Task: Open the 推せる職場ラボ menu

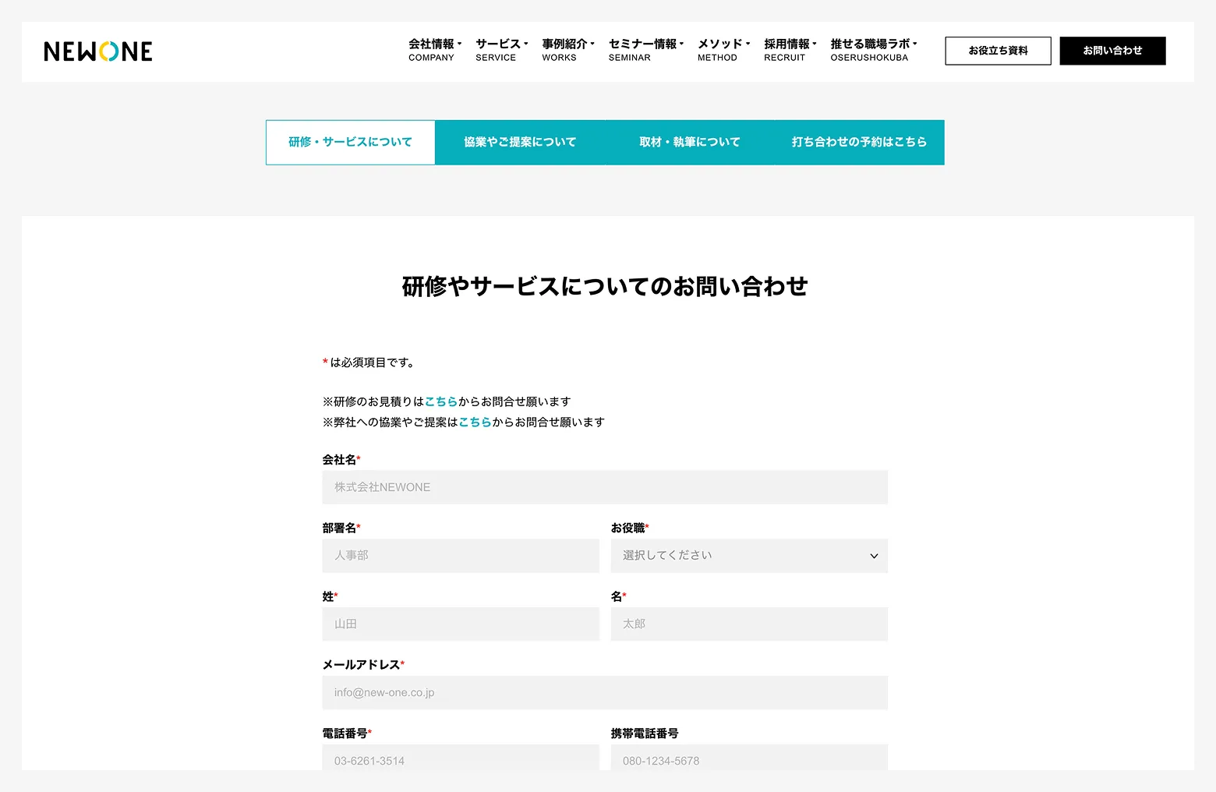Action: pyautogui.click(x=873, y=50)
